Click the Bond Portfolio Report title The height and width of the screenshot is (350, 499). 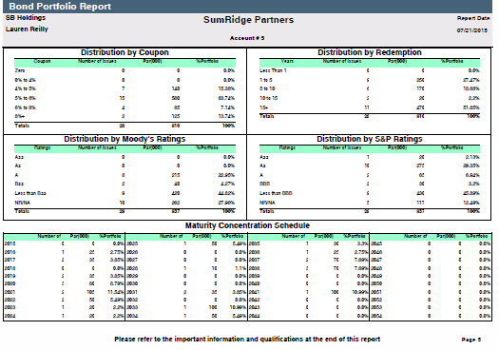pos(60,7)
